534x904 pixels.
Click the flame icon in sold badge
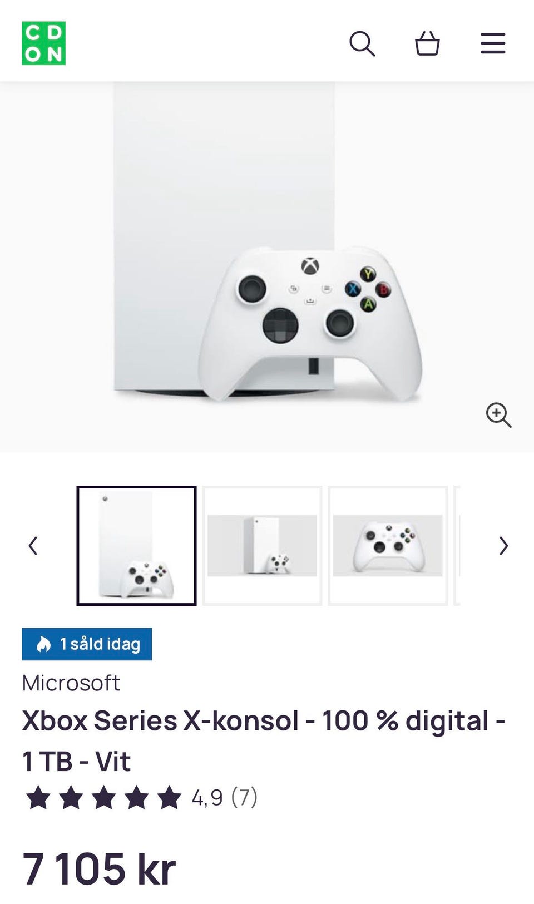point(43,644)
